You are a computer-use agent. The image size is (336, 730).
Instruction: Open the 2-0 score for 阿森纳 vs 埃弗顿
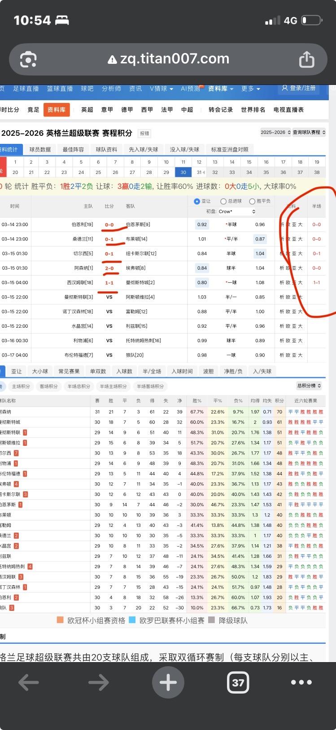tap(109, 268)
